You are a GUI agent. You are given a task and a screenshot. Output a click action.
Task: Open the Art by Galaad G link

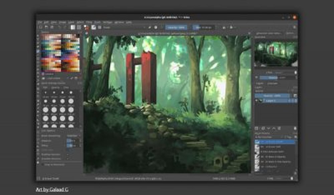click(x=52, y=190)
